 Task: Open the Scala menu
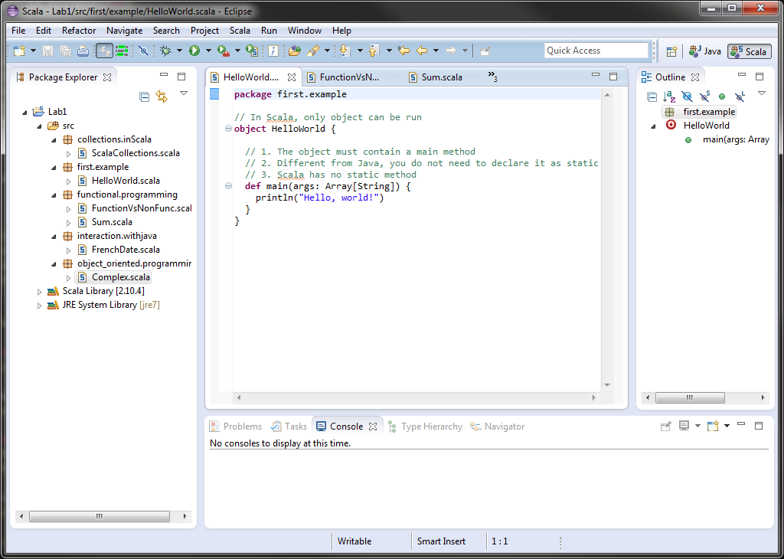(x=240, y=31)
